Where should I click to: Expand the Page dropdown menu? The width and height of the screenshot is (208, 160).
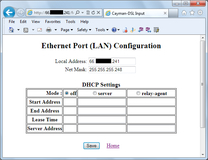[67, 30]
